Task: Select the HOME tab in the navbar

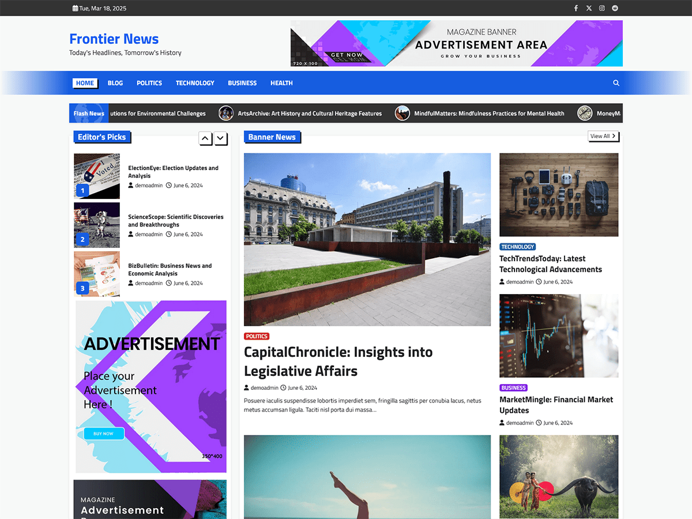Action: 85,82
